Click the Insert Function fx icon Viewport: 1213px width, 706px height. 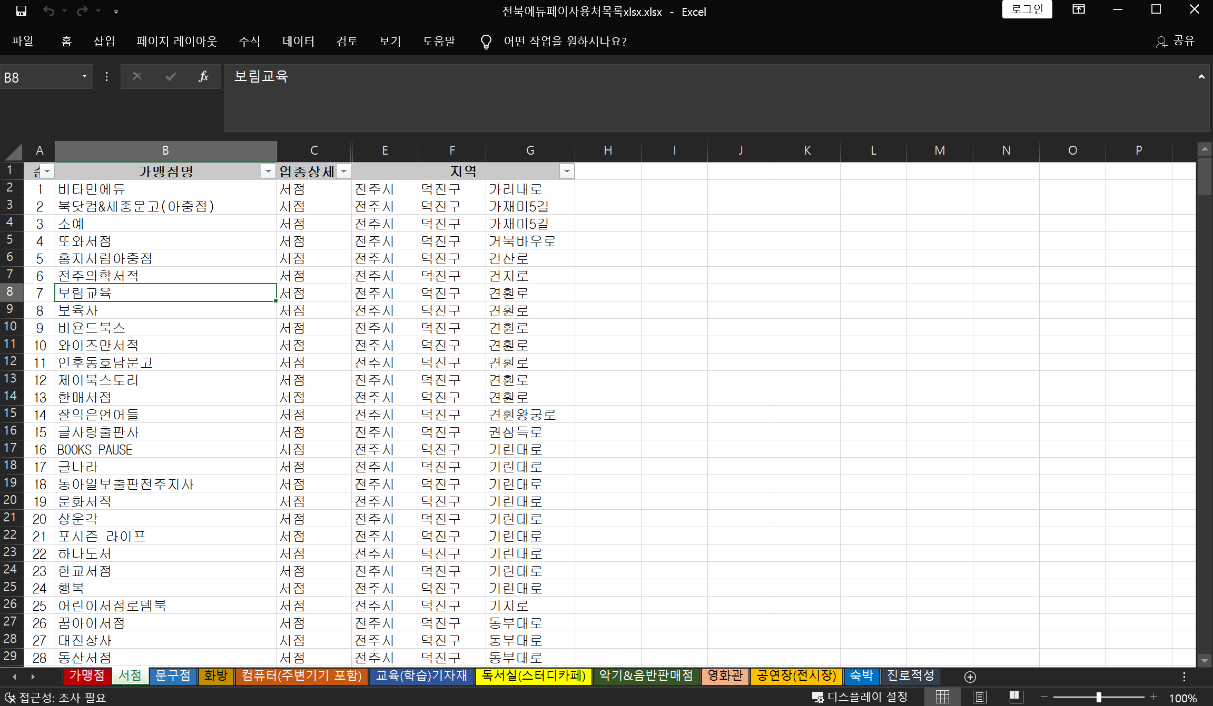click(x=203, y=77)
